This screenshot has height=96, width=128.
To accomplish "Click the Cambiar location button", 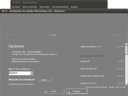I will coord(45,80).
